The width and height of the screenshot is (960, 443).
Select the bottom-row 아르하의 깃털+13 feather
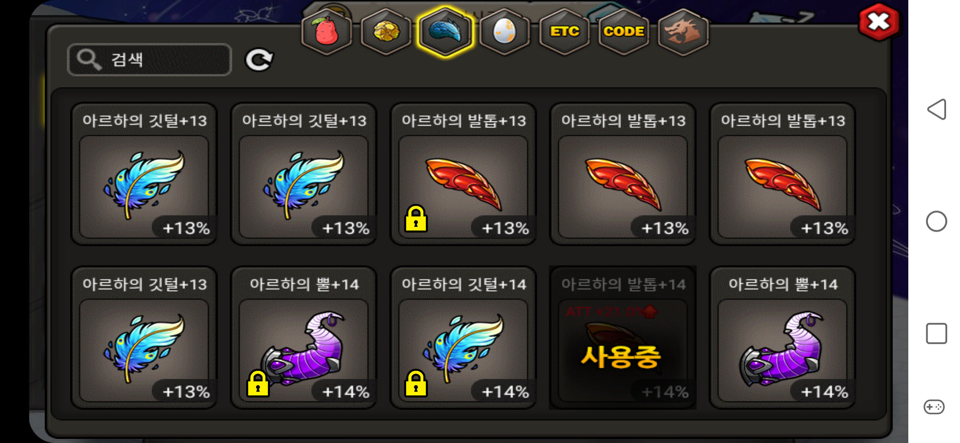[x=144, y=338]
